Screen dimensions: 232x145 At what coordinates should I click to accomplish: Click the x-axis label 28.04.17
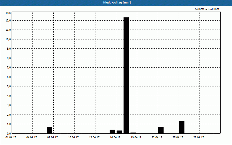pos(199,137)
